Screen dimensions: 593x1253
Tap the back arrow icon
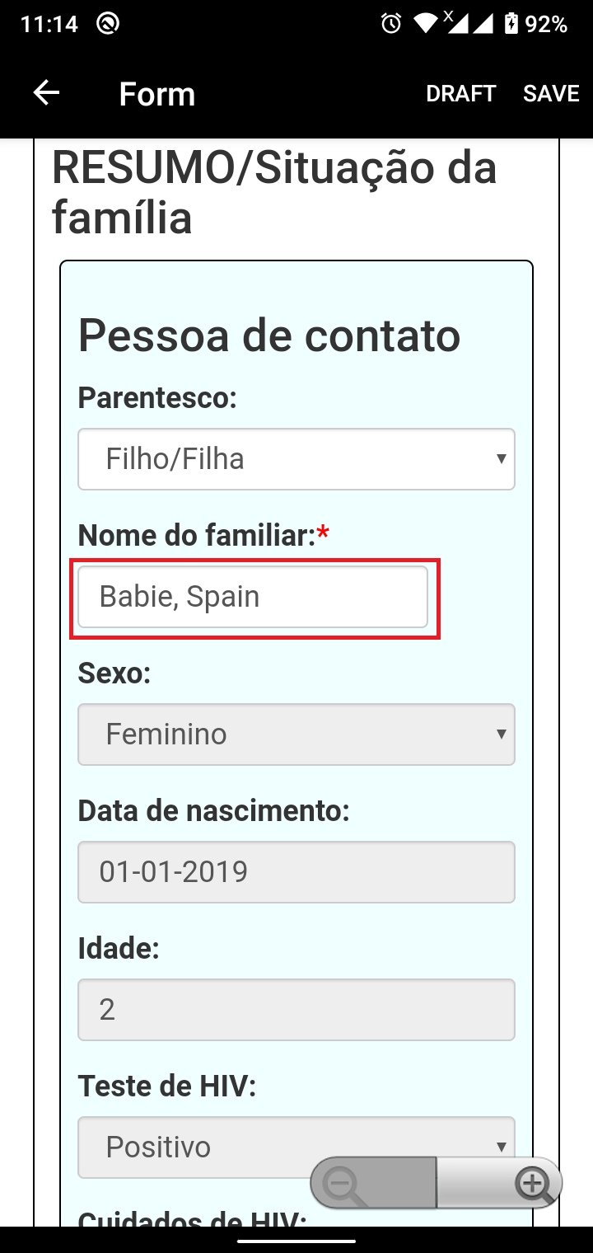46,93
